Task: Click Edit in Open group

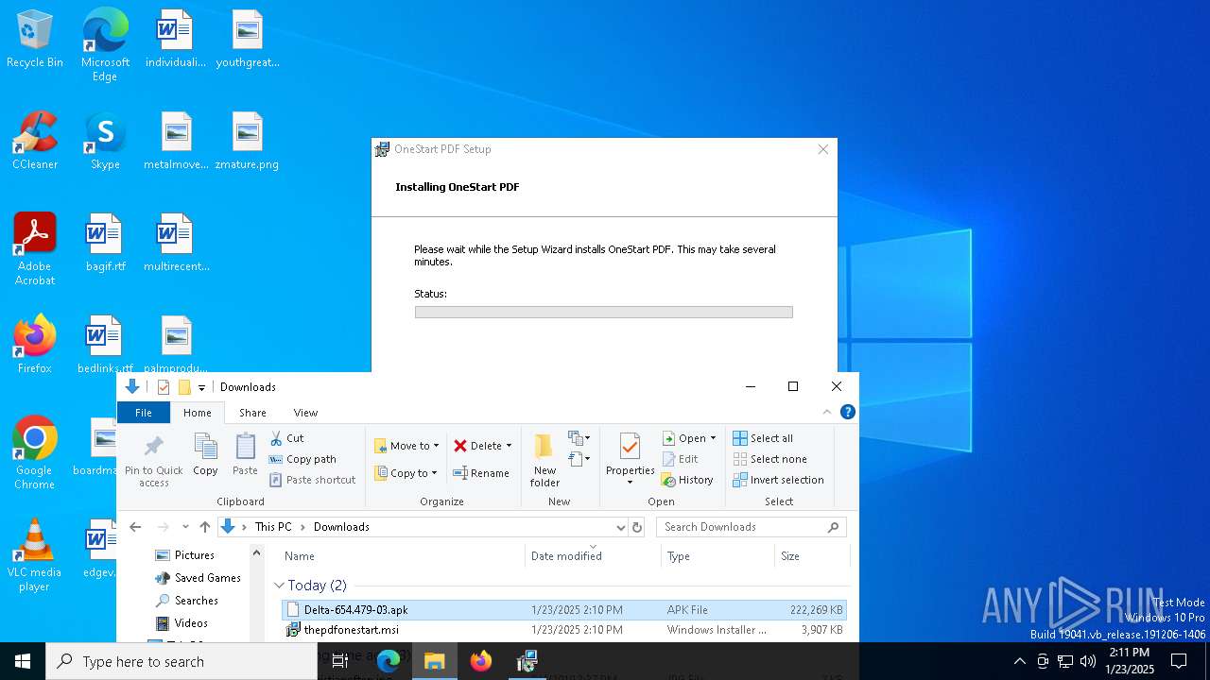Action: 681,459
